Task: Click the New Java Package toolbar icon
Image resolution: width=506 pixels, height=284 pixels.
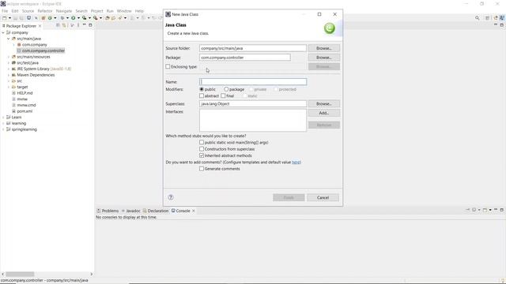Action: tap(43, 18)
